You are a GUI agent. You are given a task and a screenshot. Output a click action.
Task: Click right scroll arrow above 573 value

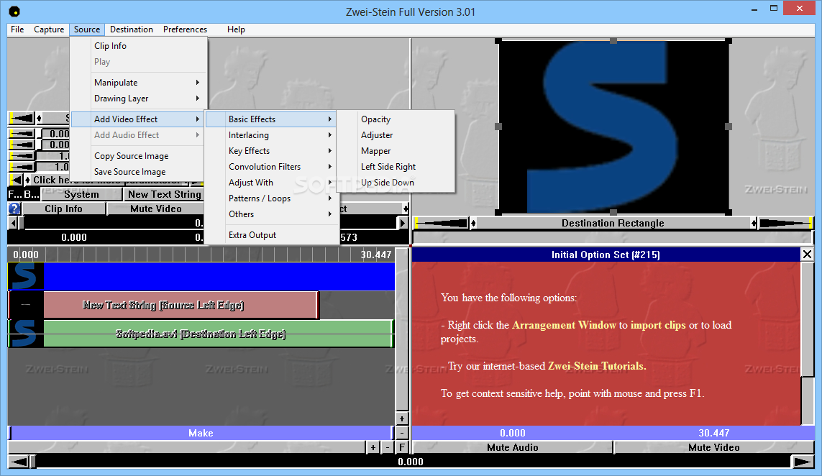coord(403,223)
